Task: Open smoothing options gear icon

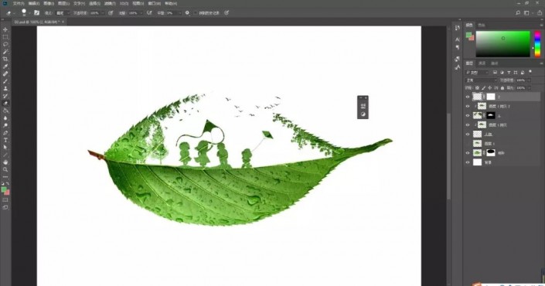Action: coord(187,13)
